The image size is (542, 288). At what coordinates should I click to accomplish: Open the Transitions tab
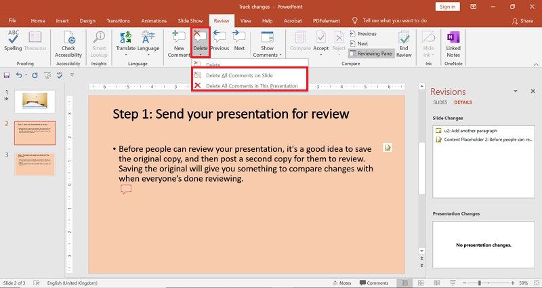pyautogui.click(x=118, y=21)
